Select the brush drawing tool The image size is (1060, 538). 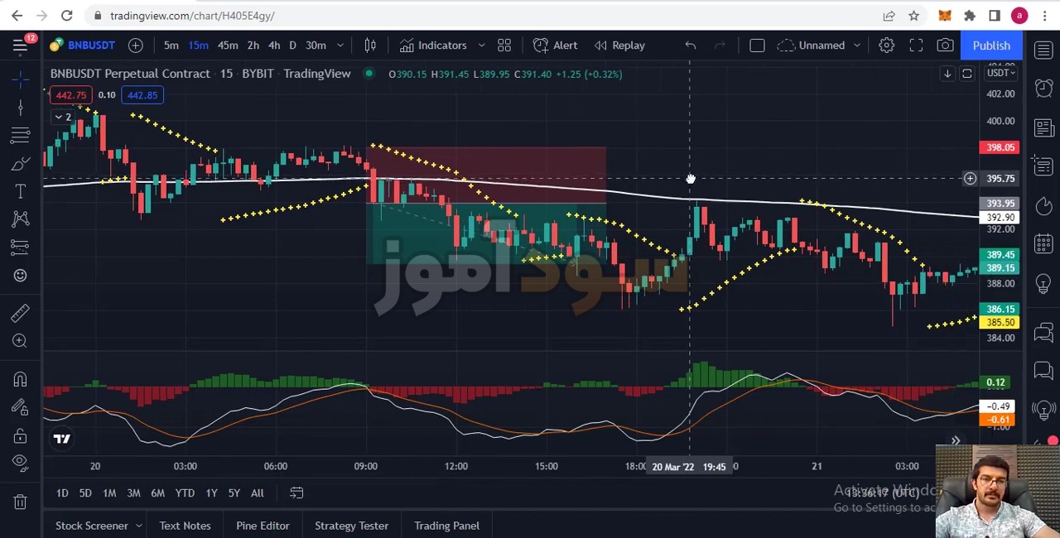pyautogui.click(x=21, y=164)
